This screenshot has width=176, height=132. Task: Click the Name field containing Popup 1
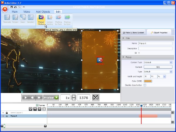coord(155,43)
